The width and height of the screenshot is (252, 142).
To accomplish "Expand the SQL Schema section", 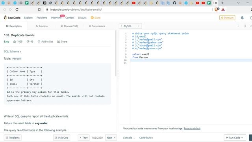I will tap(12, 51).
